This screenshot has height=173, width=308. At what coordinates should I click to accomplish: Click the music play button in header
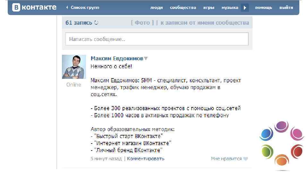pos(245,8)
